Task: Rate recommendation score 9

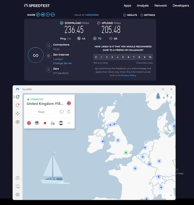Action: point(145,57)
